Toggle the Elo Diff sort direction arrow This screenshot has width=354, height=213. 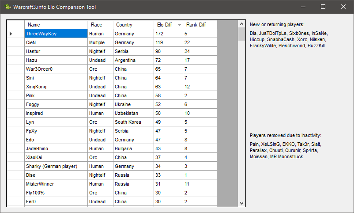179,25
